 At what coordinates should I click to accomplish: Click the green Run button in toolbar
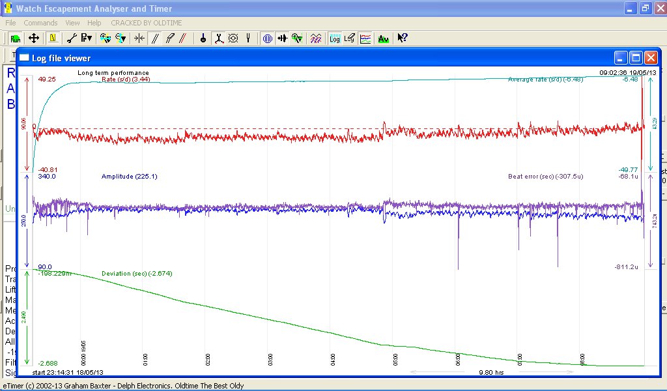(15, 38)
